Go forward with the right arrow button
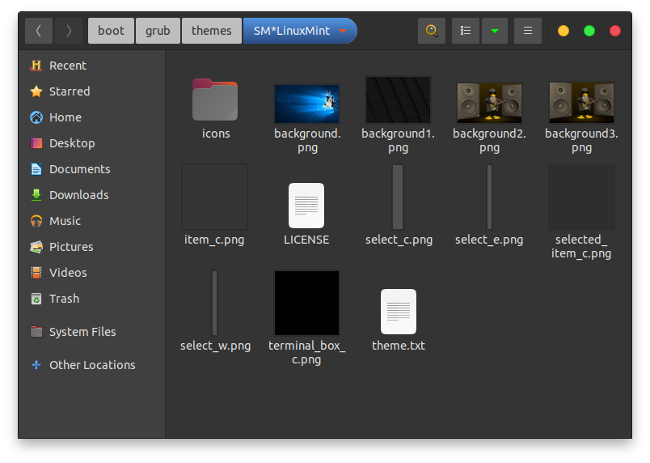Screen dimensions: 650x463 click(69, 31)
